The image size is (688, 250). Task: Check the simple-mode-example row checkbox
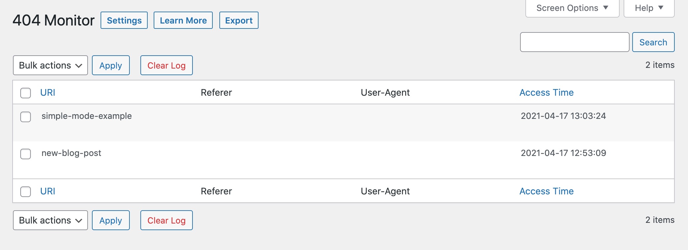pos(26,117)
